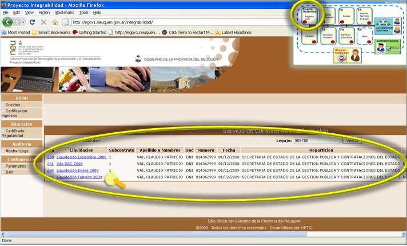The height and width of the screenshot is (246, 407).
Task: Open the 2do SAC 2008 link
Action: coord(70,164)
